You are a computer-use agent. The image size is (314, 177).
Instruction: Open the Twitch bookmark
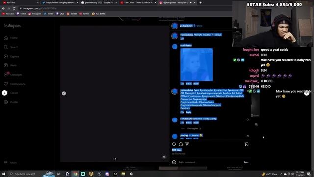(x=21, y=14)
